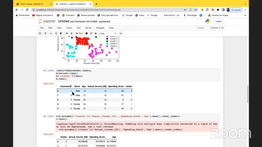The image size is (262, 147).
Task: Go back in browser history
Action: point(17,10)
